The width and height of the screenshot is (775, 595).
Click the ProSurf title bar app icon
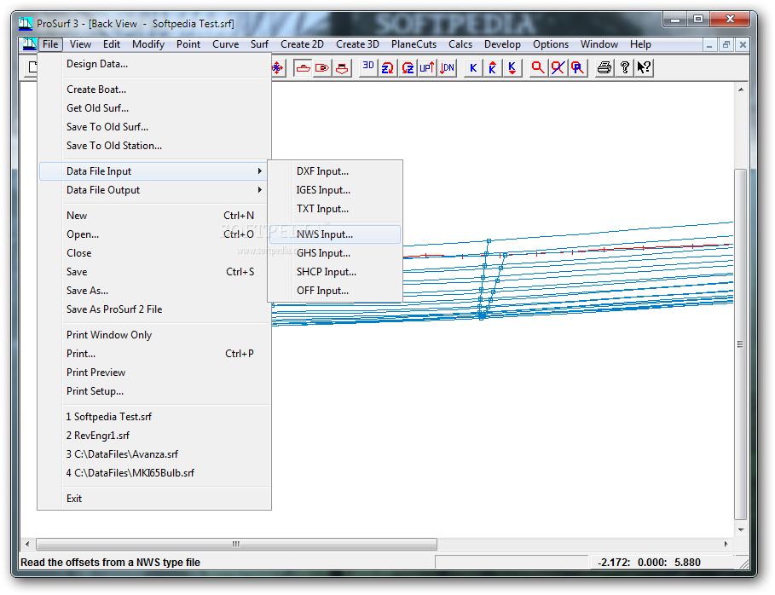[x=26, y=23]
